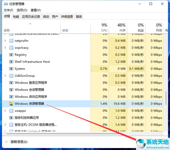Click the Windows 启动应用程序 icon
Viewport: 170px width, 150px height.
point(11,97)
